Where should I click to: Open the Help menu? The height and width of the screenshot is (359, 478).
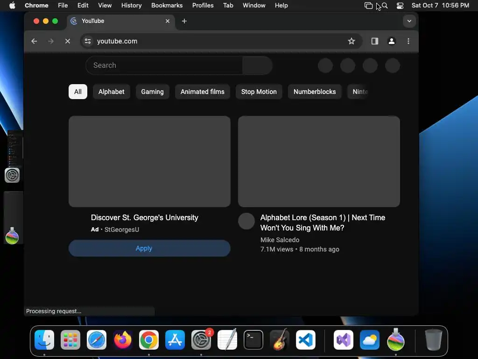click(x=281, y=6)
